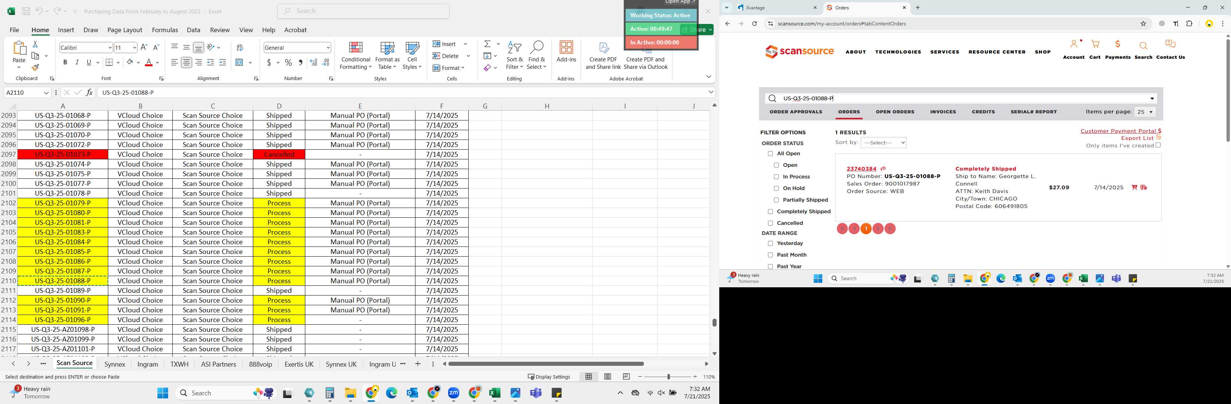Expand the Excel formula bar
1231x404 pixels.
(x=711, y=92)
